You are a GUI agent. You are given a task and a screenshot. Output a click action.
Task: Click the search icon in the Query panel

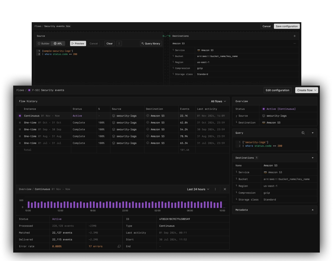click(303, 133)
